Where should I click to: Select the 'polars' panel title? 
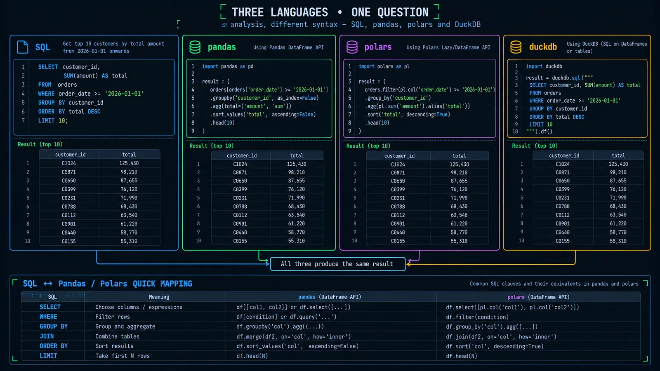pos(378,47)
